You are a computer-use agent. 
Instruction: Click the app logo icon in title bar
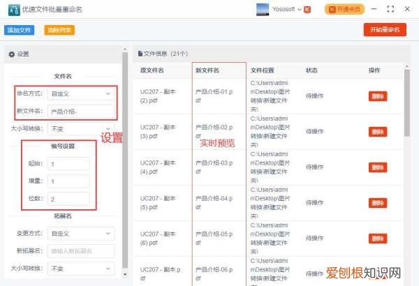click(14, 10)
